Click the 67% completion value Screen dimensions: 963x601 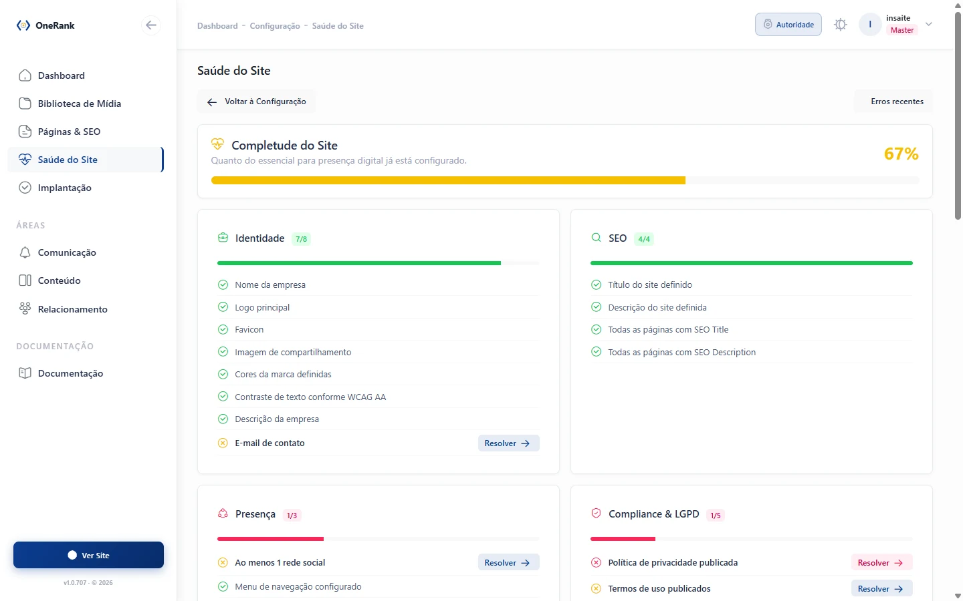901,154
